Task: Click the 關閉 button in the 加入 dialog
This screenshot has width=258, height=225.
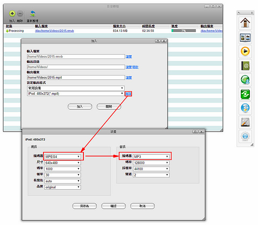Action: coord(109,106)
